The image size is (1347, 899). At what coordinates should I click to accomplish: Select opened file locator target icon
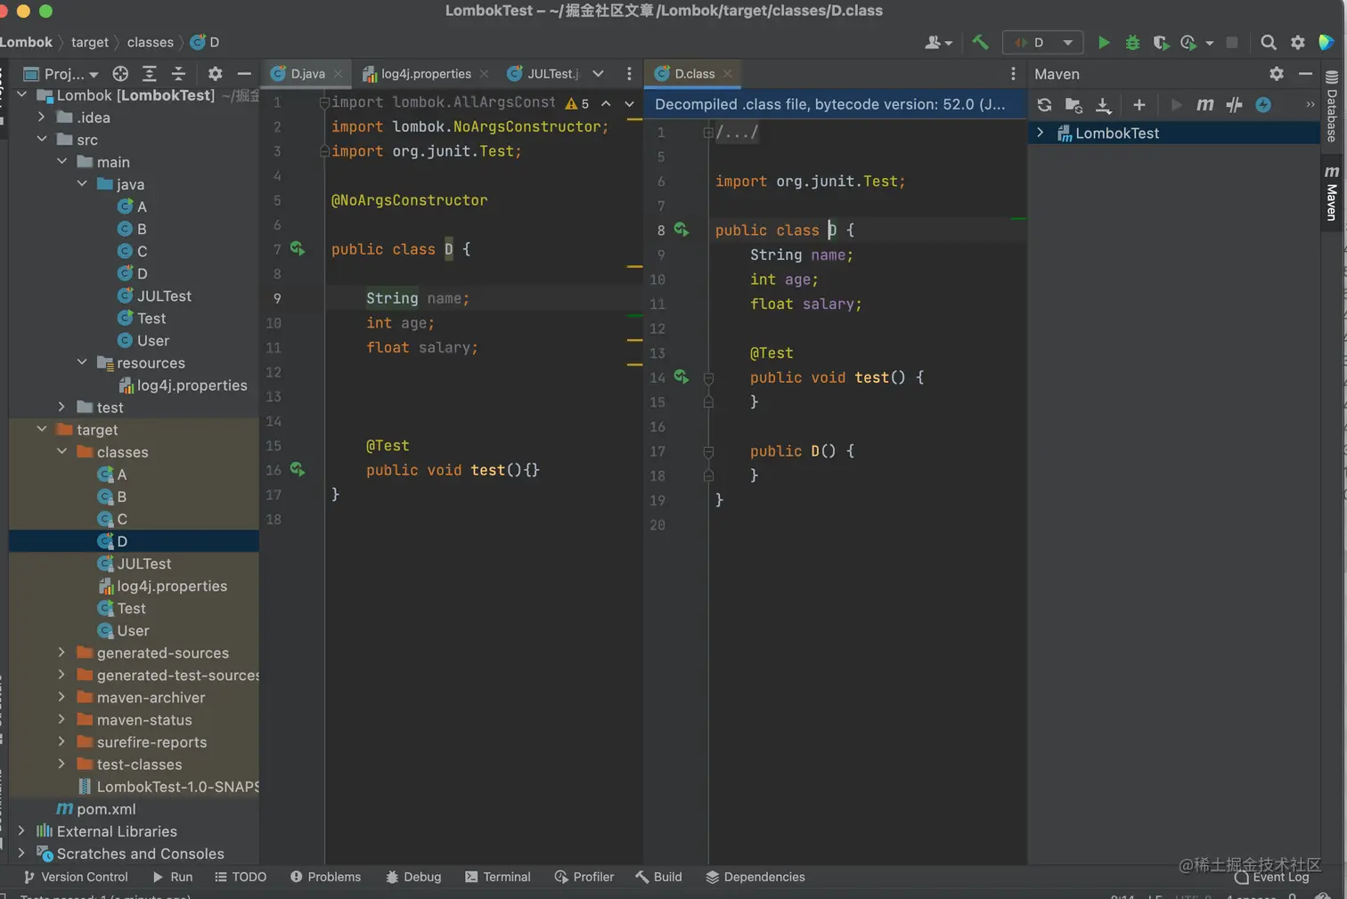(120, 74)
